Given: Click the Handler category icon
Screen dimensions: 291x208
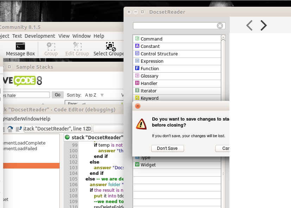Looking at the screenshot, I should (137, 83).
